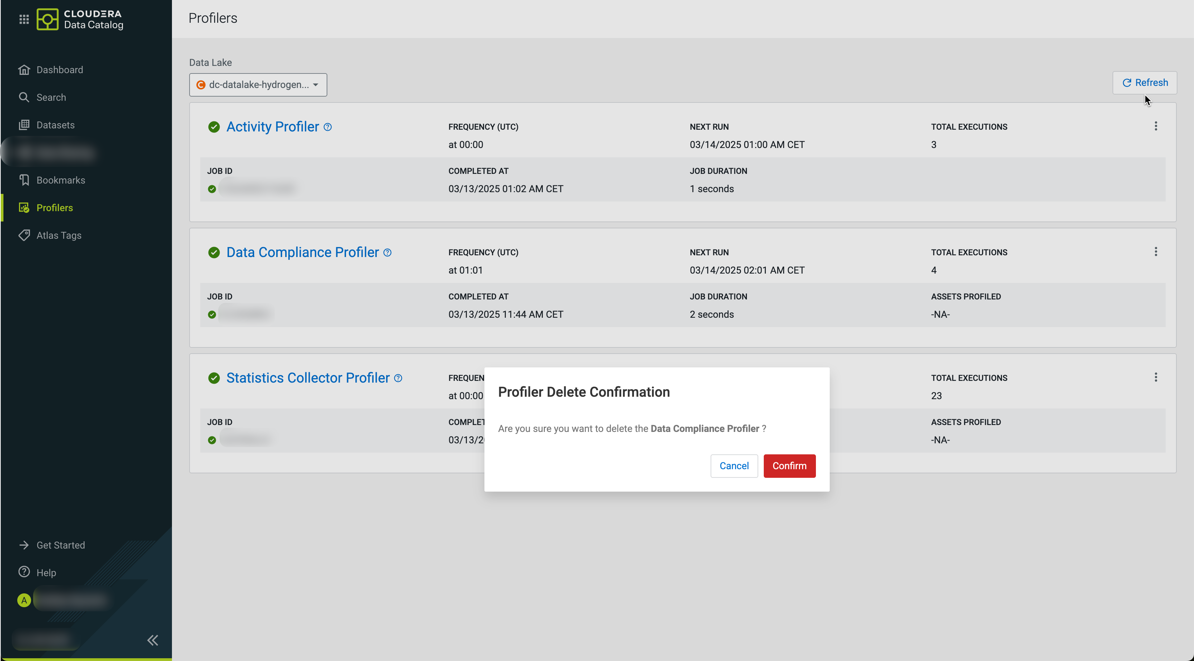The width and height of the screenshot is (1194, 661).
Task: Open the apps grid launcher icon
Action: point(24,19)
